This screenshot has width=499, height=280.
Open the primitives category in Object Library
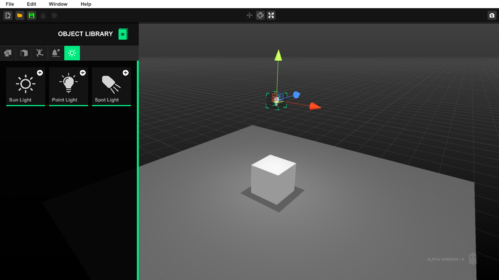pyautogui.click(x=23, y=53)
